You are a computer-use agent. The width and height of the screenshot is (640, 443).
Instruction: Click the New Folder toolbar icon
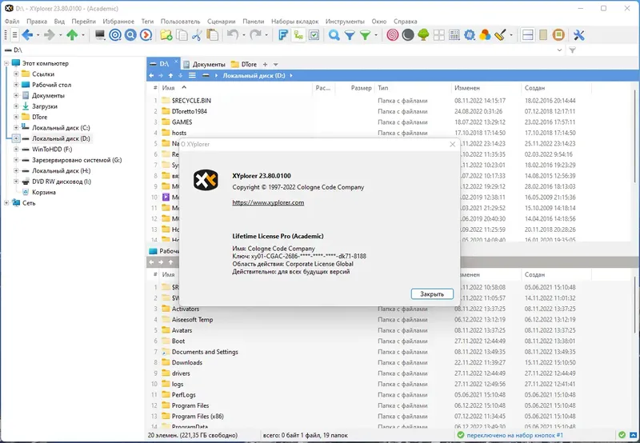[x=166, y=35]
